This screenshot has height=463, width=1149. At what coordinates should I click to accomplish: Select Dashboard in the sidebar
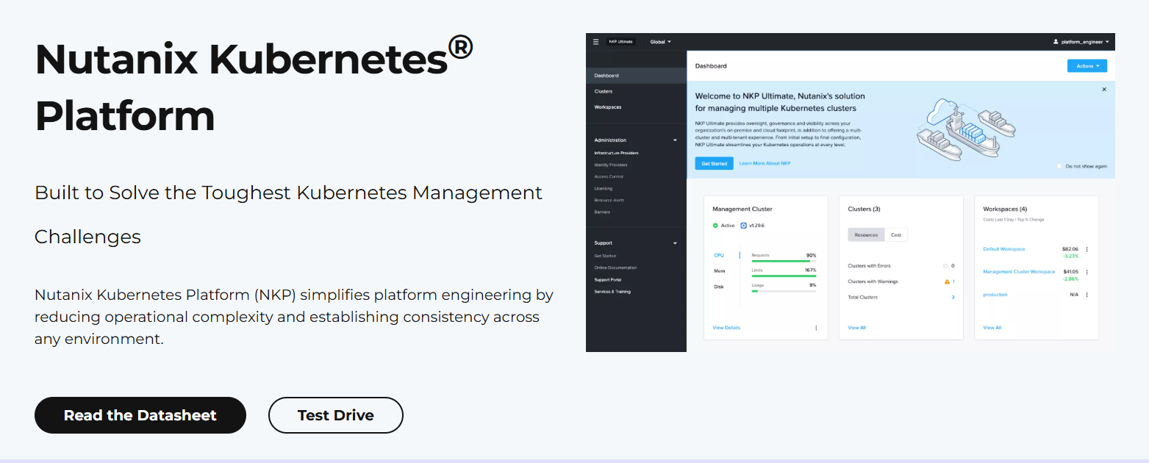pyautogui.click(x=636, y=76)
